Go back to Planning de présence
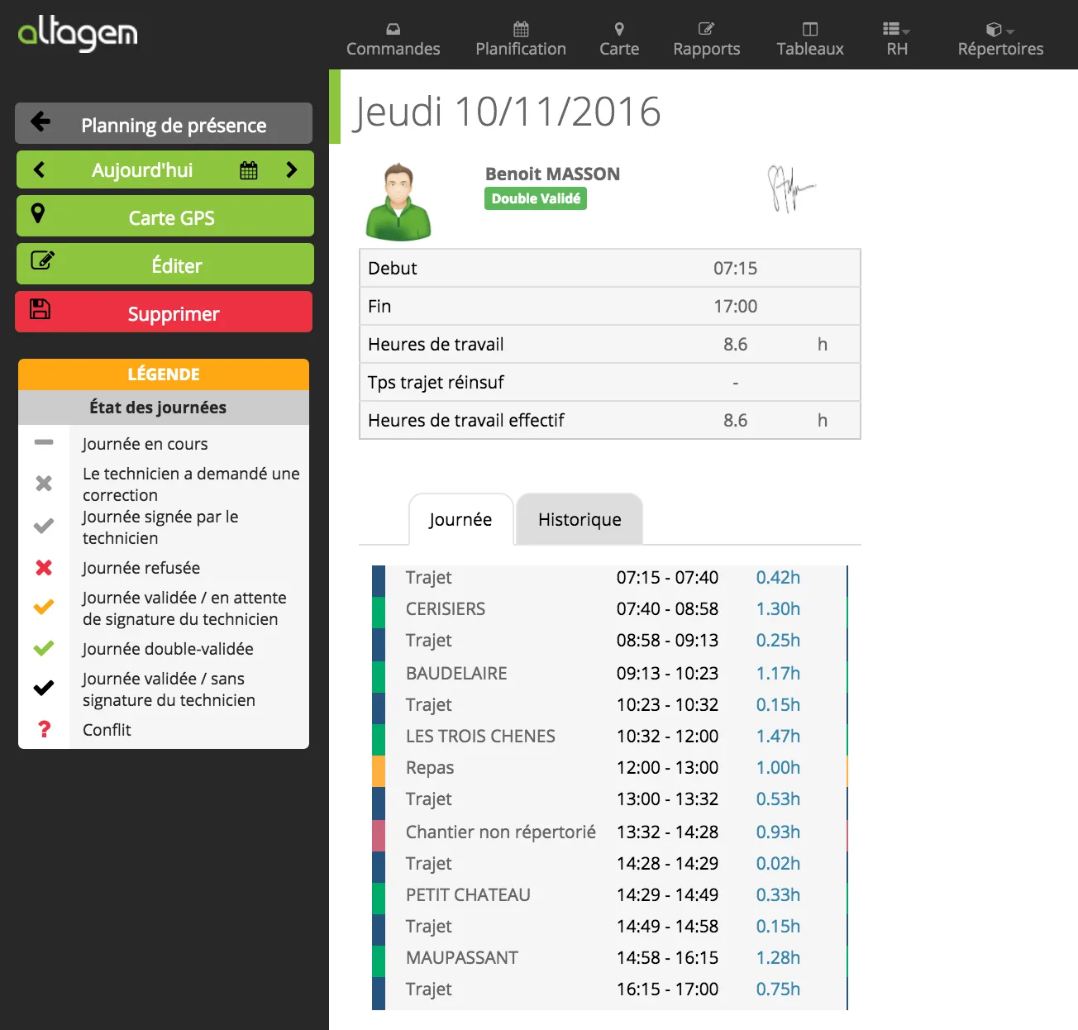 (164, 123)
